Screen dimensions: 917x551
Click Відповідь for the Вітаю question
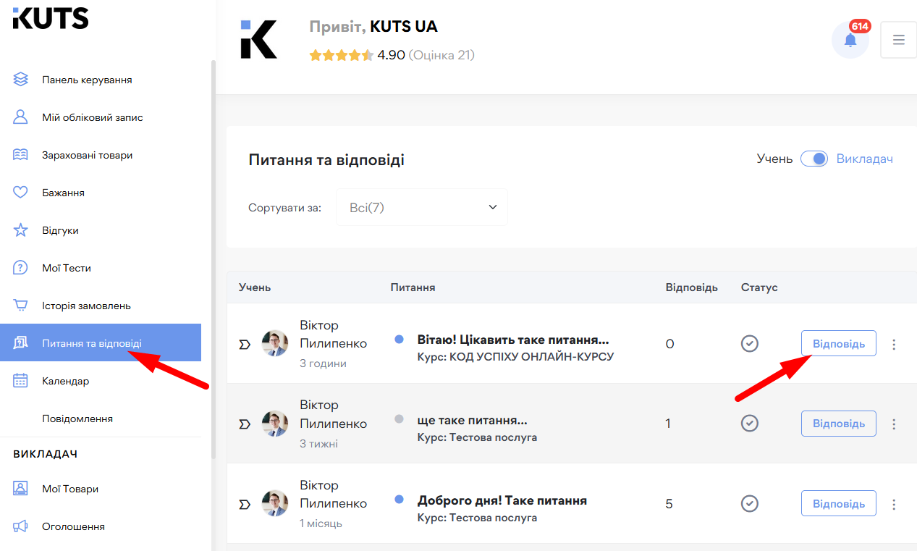point(838,343)
